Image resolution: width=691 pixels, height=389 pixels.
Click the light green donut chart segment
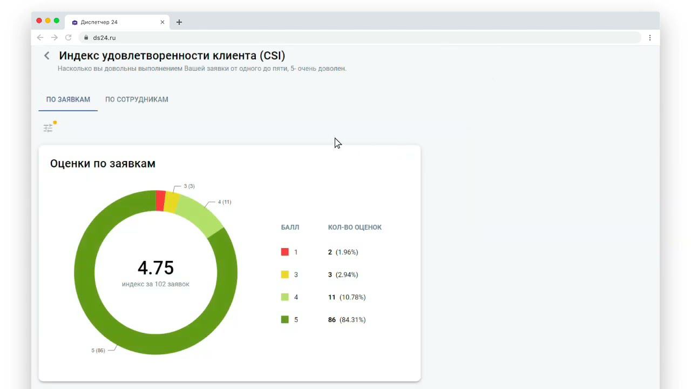(x=200, y=215)
